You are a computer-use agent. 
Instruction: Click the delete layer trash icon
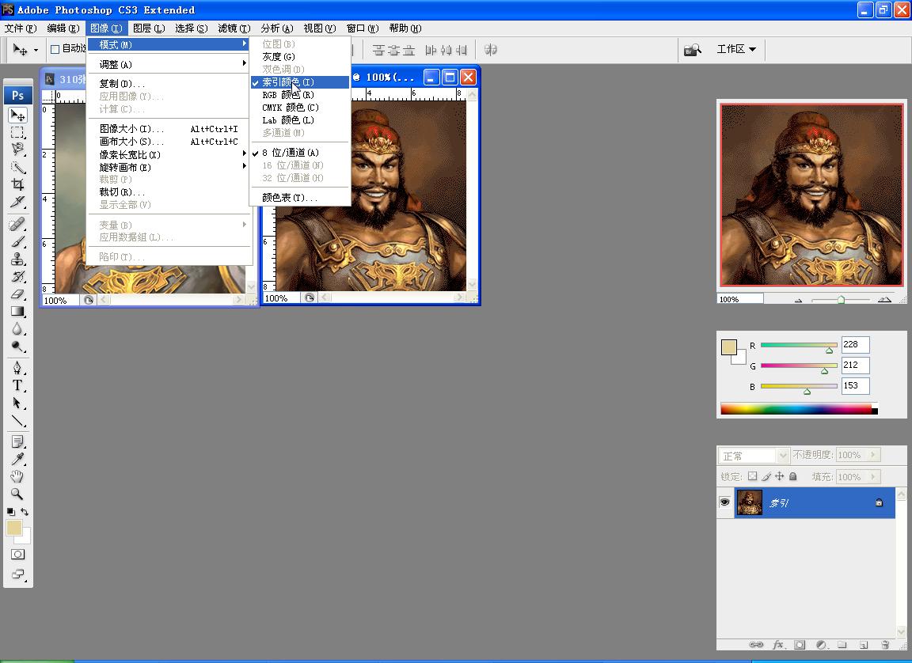click(885, 645)
